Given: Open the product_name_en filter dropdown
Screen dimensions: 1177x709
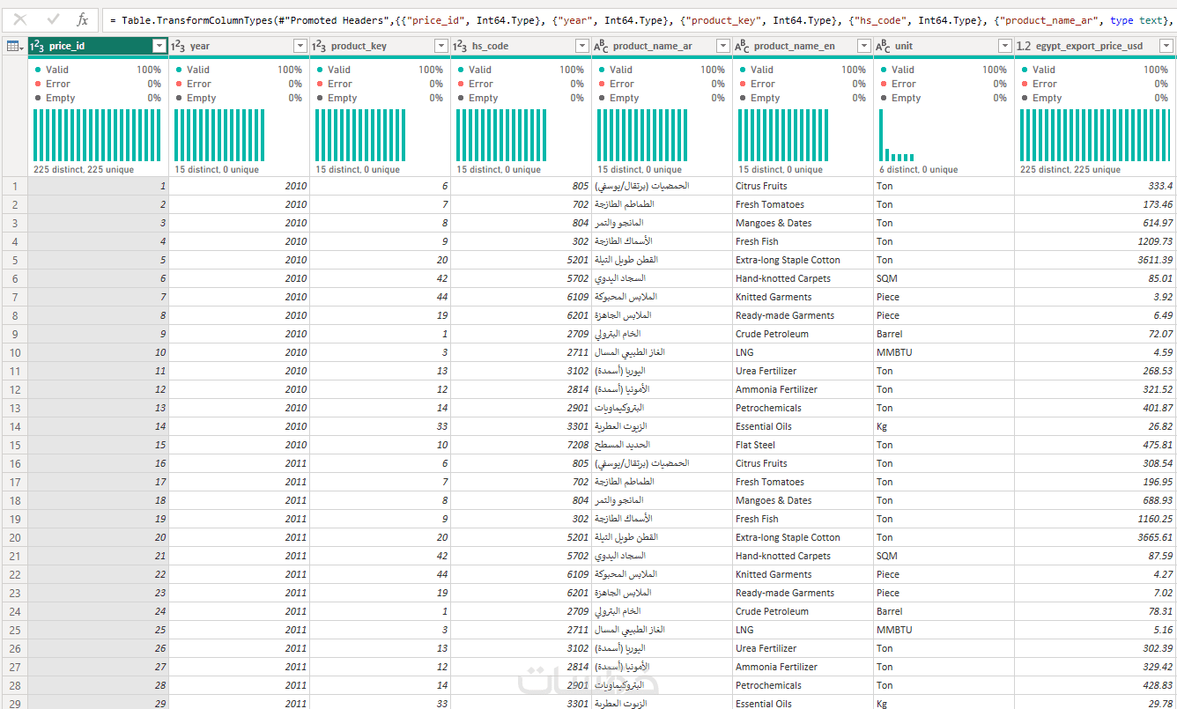Looking at the screenshot, I should pos(864,46).
